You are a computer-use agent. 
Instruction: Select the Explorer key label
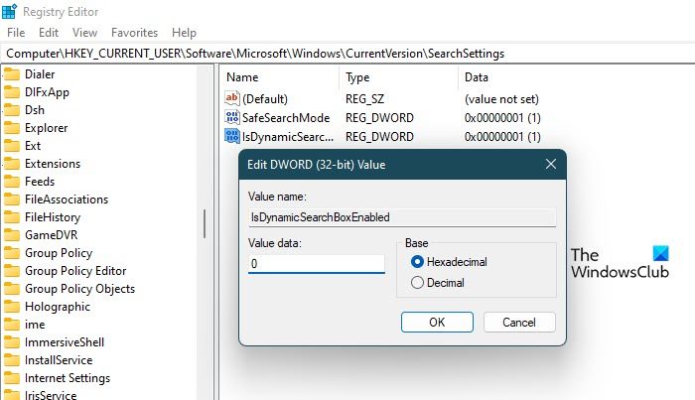46,128
